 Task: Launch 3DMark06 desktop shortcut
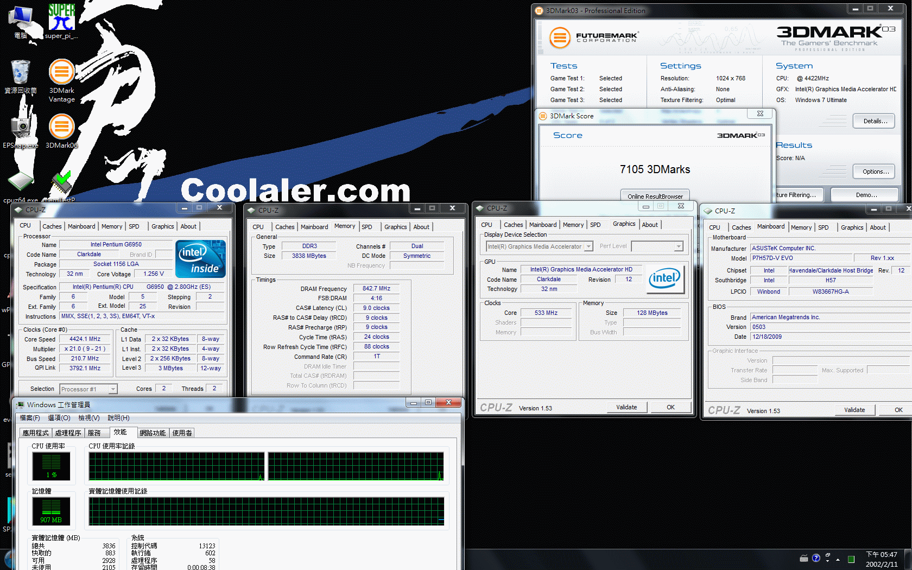click(62, 131)
